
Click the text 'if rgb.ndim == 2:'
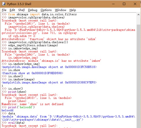22,36
